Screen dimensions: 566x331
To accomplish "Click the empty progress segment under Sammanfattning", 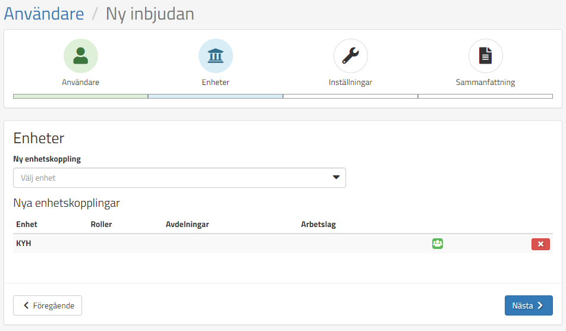I will click(x=485, y=96).
